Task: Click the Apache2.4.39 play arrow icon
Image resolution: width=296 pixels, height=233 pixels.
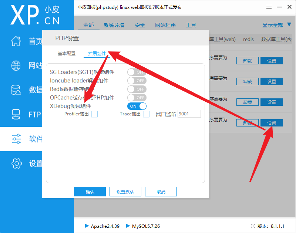Action: coord(87,226)
